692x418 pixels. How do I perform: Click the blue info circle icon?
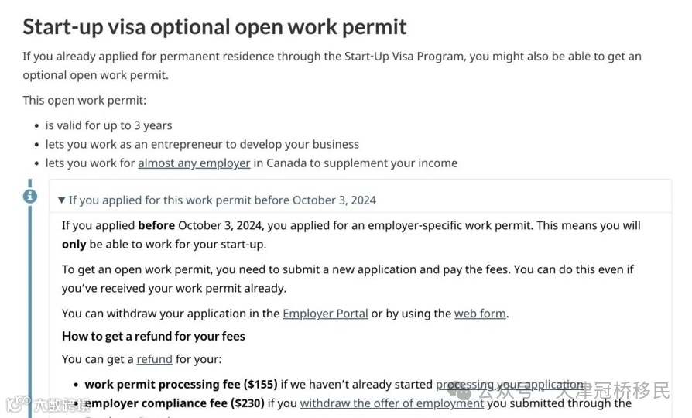(x=30, y=196)
